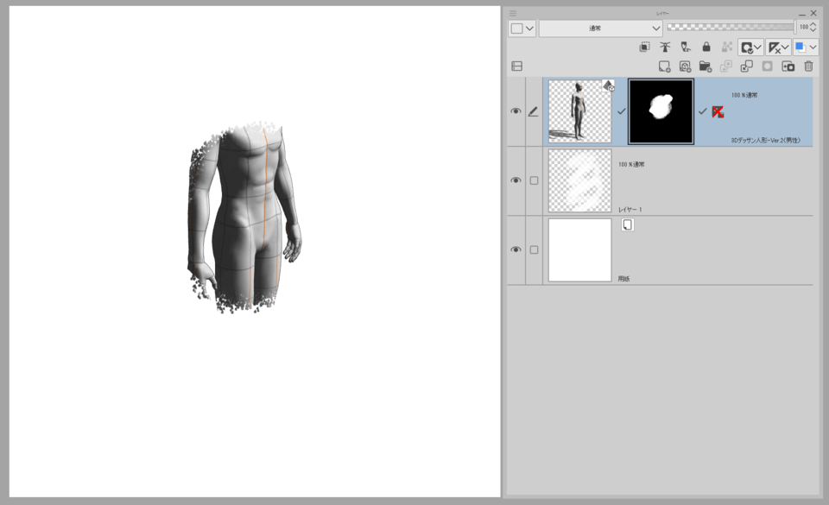Click the blue Change Layer Color swatch
The image size is (829, 505).
[x=801, y=47]
